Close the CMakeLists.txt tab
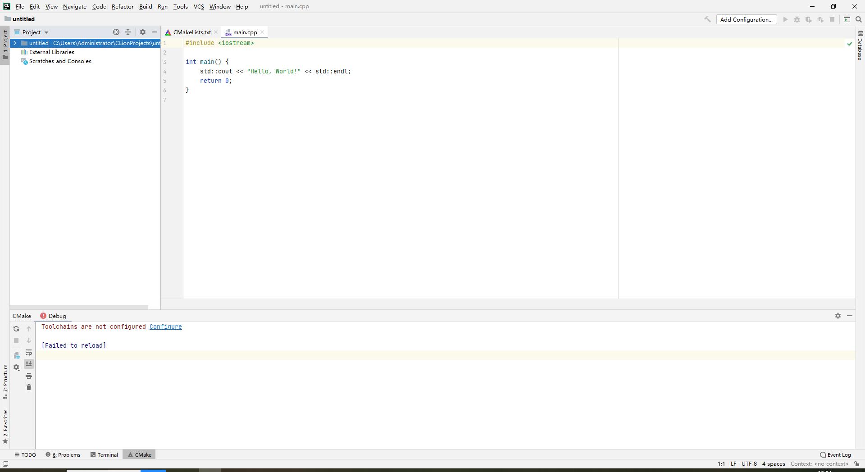This screenshot has width=865, height=472. pyautogui.click(x=216, y=32)
